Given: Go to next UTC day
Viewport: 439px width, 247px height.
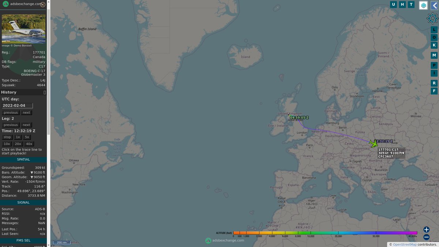Looking at the screenshot, I should tap(26, 113).
